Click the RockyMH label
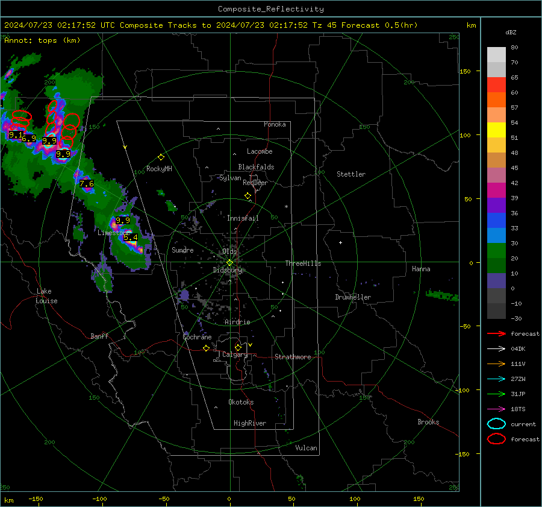 point(159,169)
